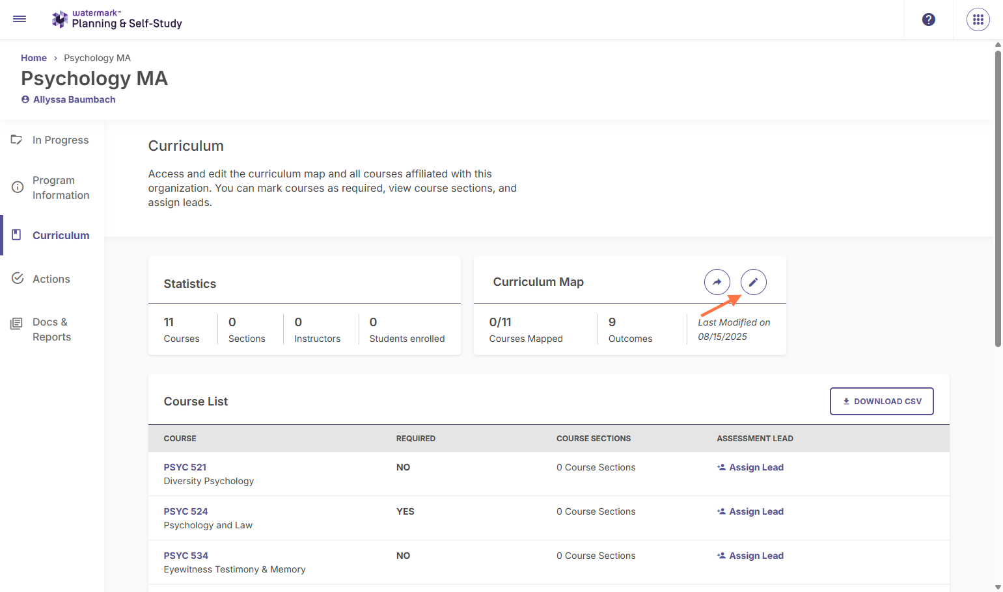
Task: Click the In Progress sidebar icon
Action: pos(17,140)
